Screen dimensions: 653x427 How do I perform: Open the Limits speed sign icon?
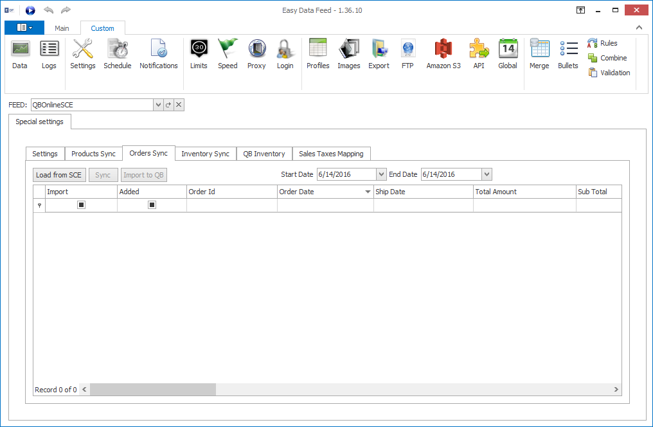point(199,54)
